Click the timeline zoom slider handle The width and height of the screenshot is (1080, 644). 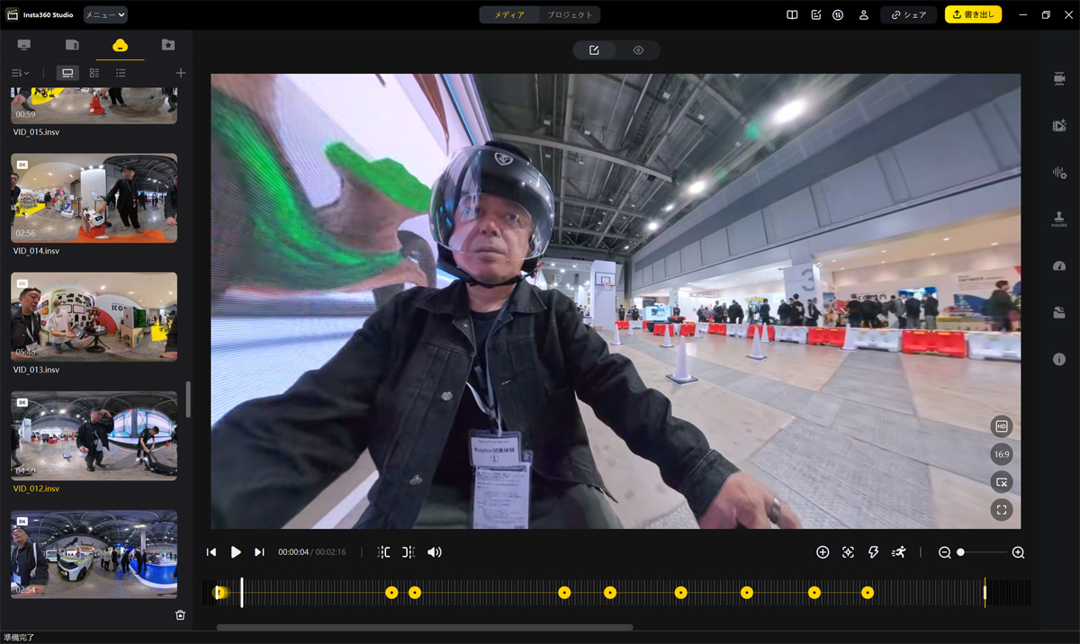click(x=960, y=552)
